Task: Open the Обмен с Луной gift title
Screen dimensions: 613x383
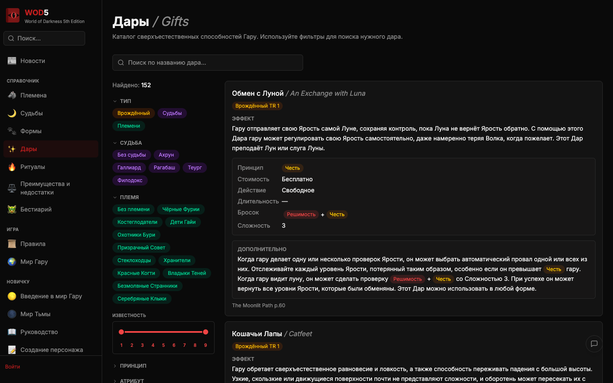Action: (258, 94)
